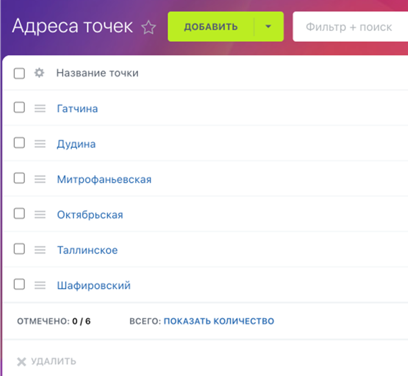Screen dimensions: 408x376
Task: Check the checkbox for Гатчина
Action: pyautogui.click(x=19, y=108)
